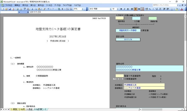Viewport: 187px width, 111px height.
Task: Click the 主体構造 field 木造軸組工法
Action: [x=144, y=85]
